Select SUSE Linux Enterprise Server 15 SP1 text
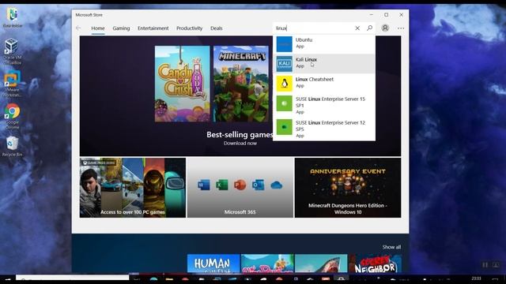Image resolution: width=506 pixels, height=284 pixels. tap(330, 102)
